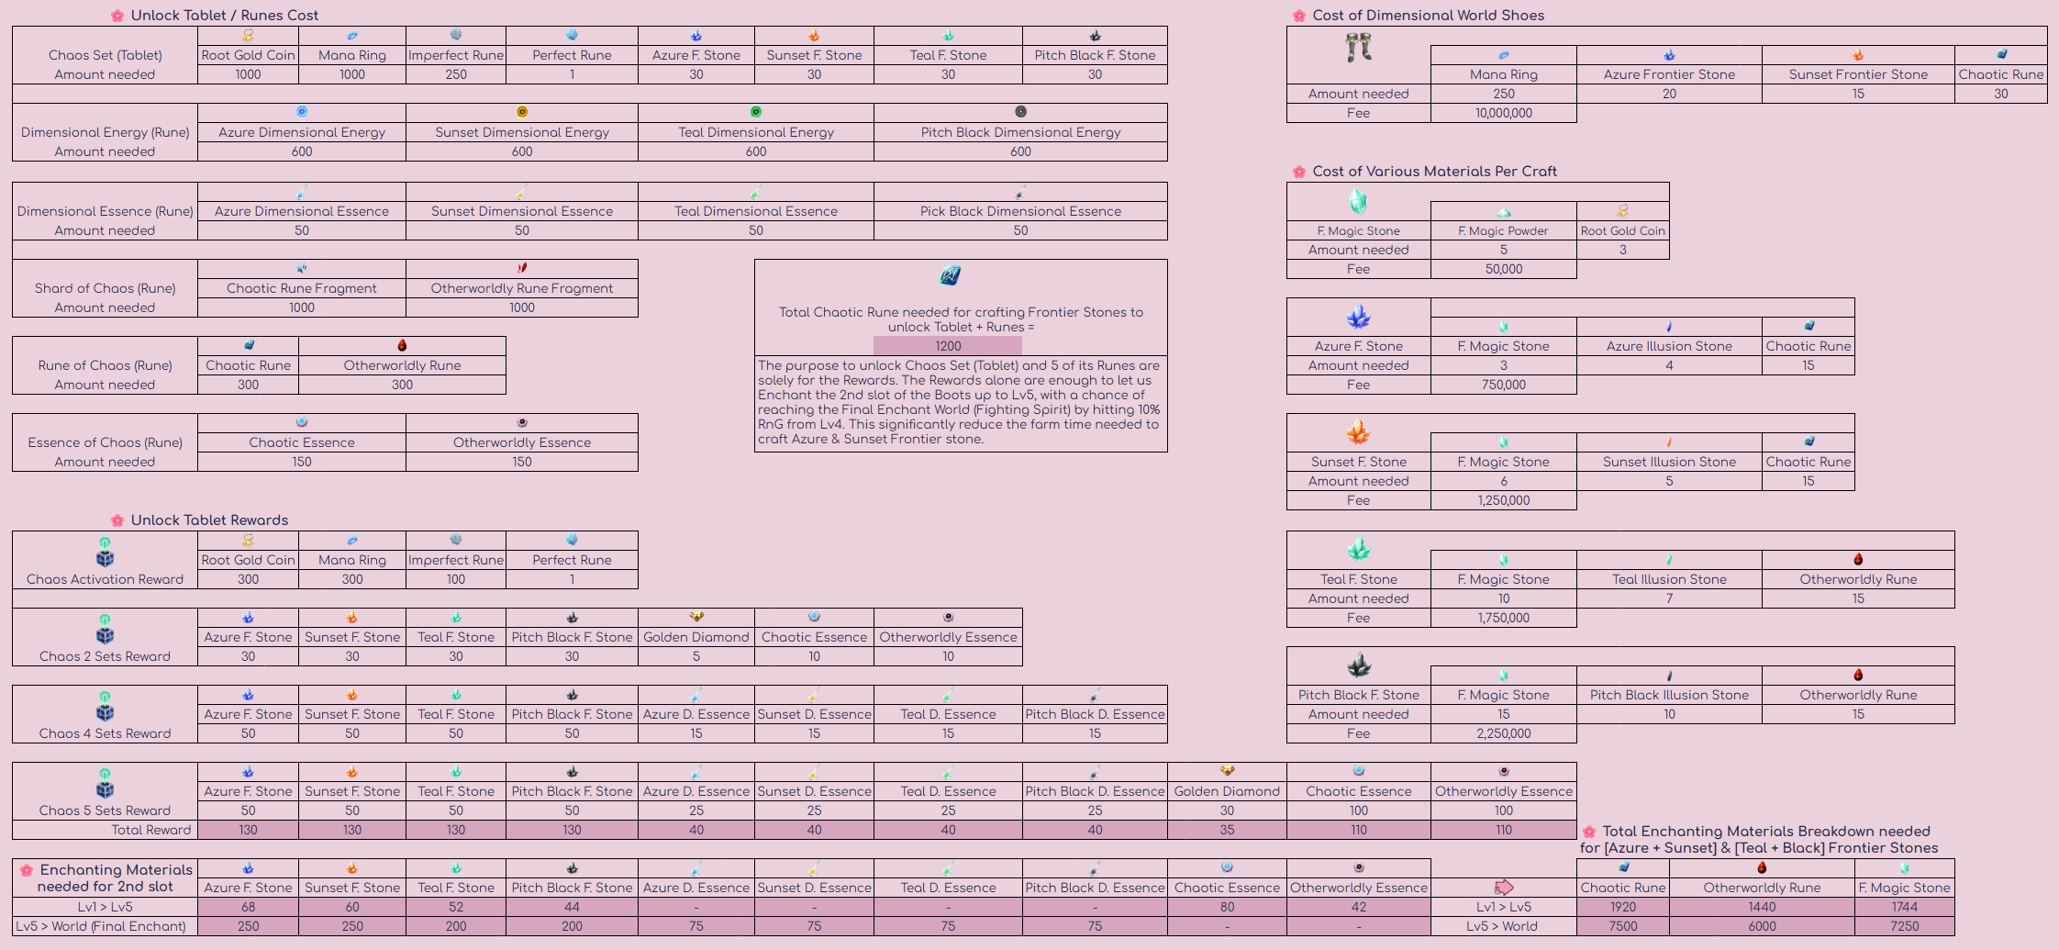Select the 2,250,000 Pitch Black stone fee
This screenshot has width=2059, height=950.
tap(1503, 733)
